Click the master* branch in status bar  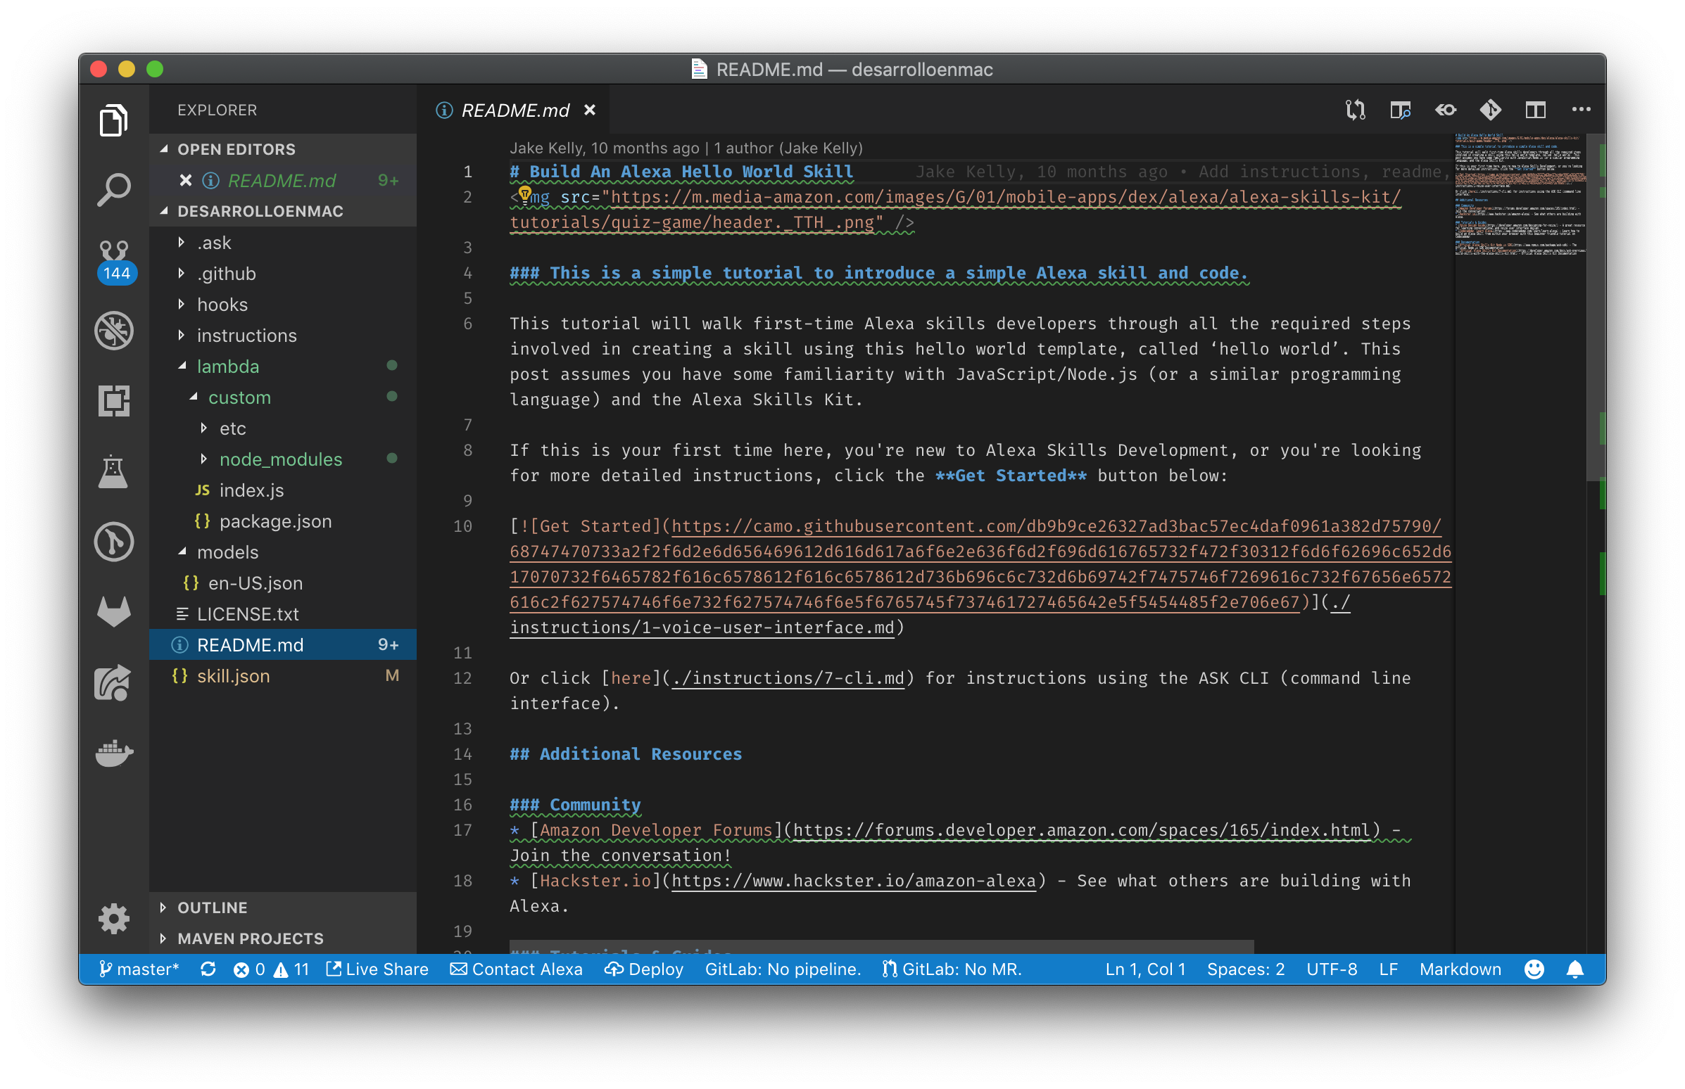point(139,969)
